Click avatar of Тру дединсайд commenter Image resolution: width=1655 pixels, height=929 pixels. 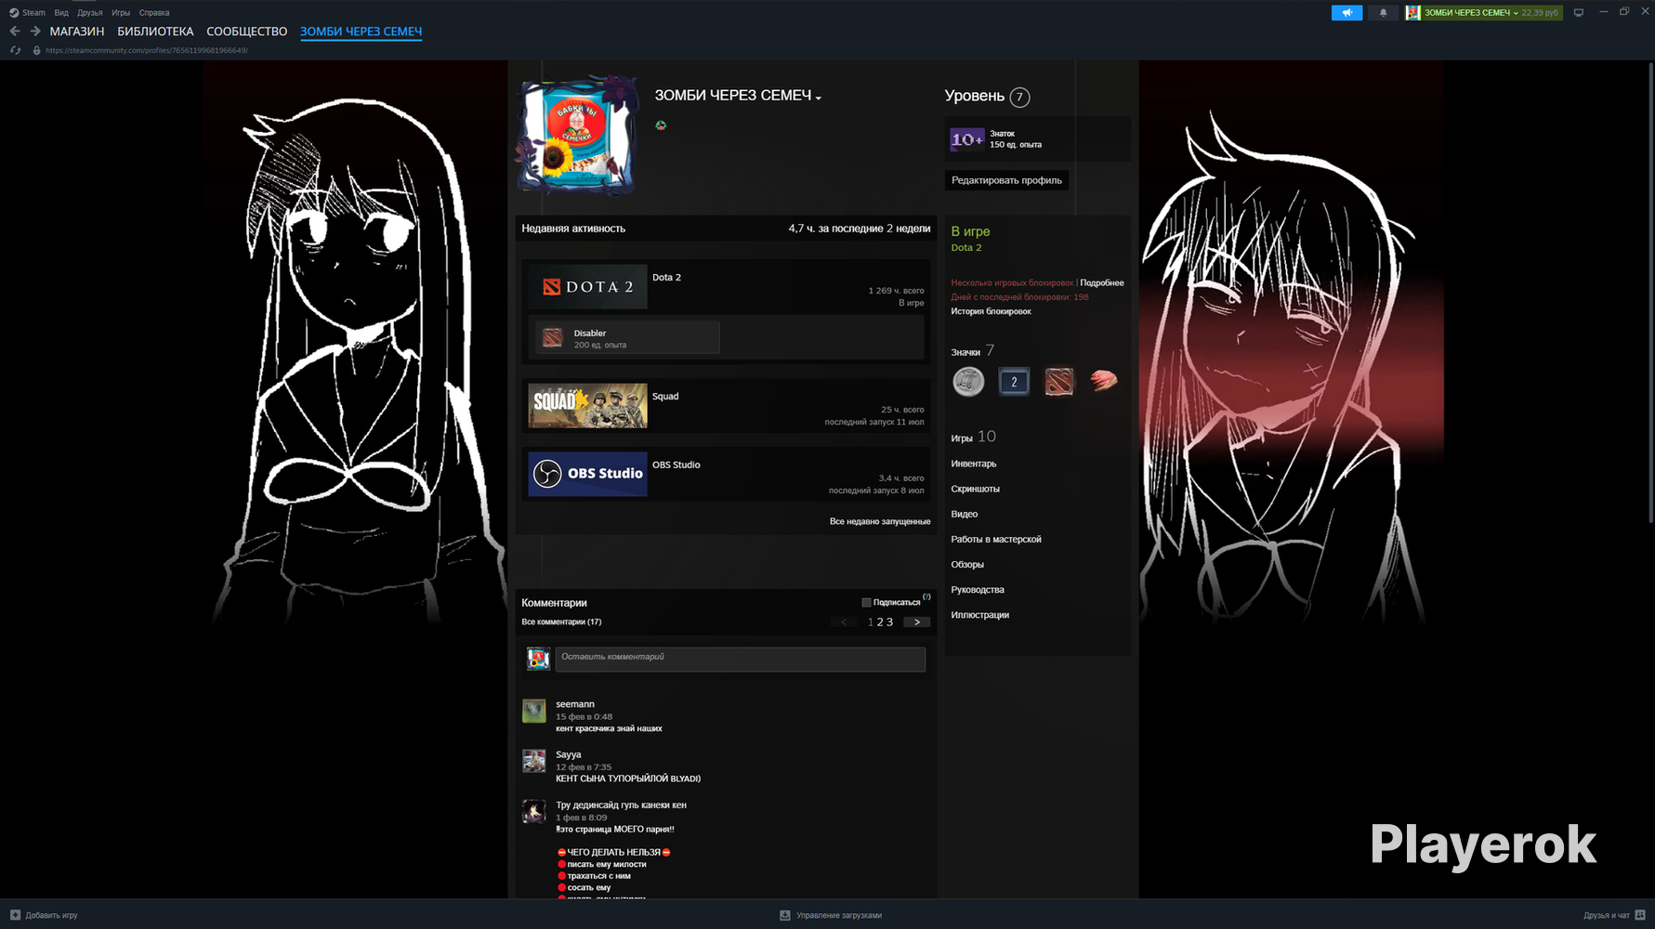coord(534,811)
